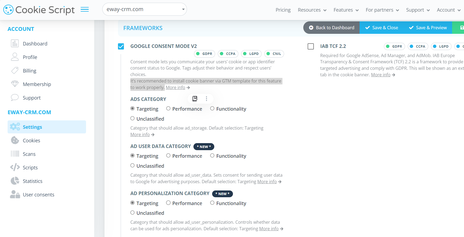Expand the Resources menu
The width and height of the screenshot is (464, 237).
coord(312,10)
